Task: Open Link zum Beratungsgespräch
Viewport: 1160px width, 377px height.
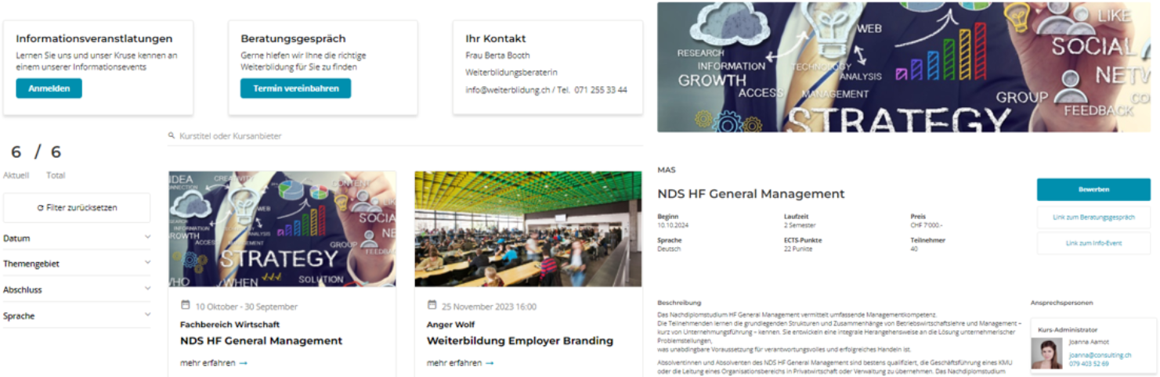Action: click(x=1093, y=217)
